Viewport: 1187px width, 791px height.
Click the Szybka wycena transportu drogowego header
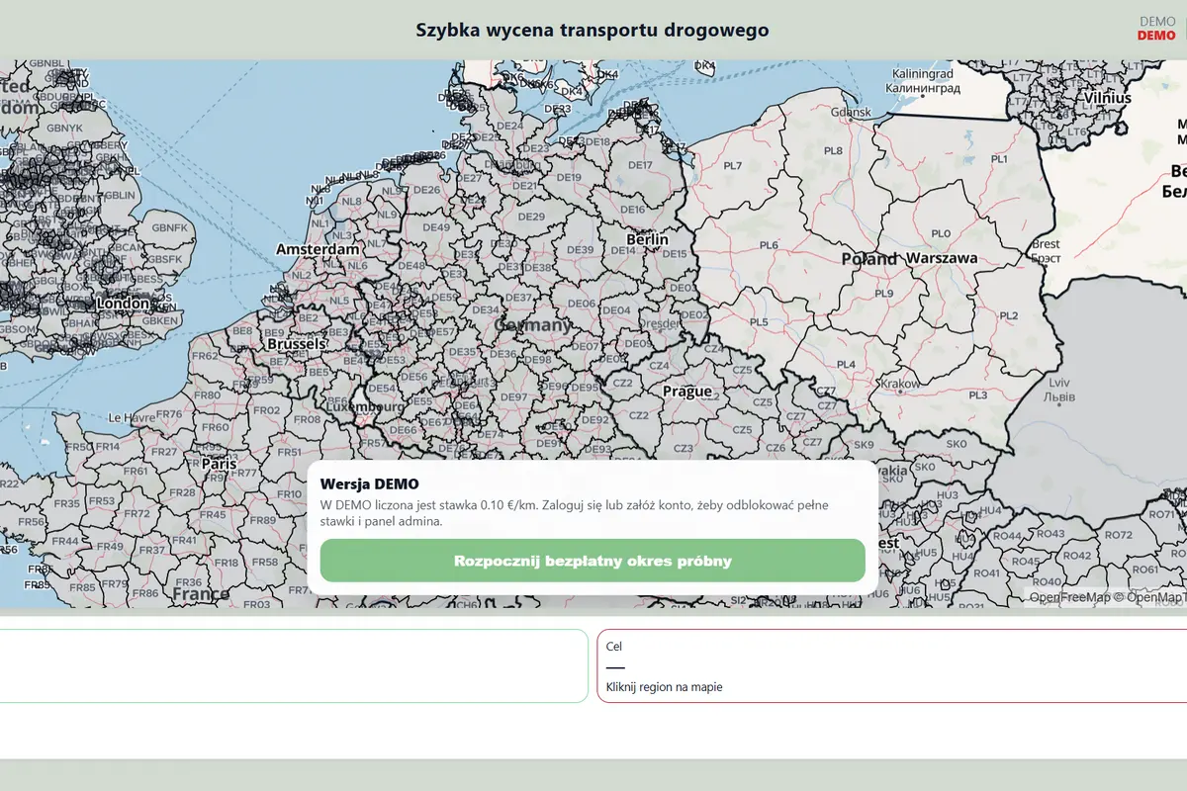(x=593, y=30)
